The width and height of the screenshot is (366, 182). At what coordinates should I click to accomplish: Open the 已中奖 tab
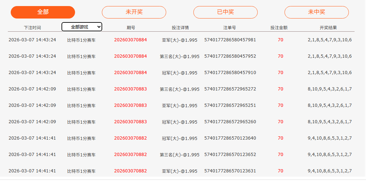pyautogui.click(x=226, y=12)
